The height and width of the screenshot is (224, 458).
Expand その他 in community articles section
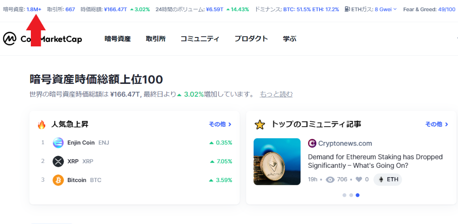click(x=437, y=124)
